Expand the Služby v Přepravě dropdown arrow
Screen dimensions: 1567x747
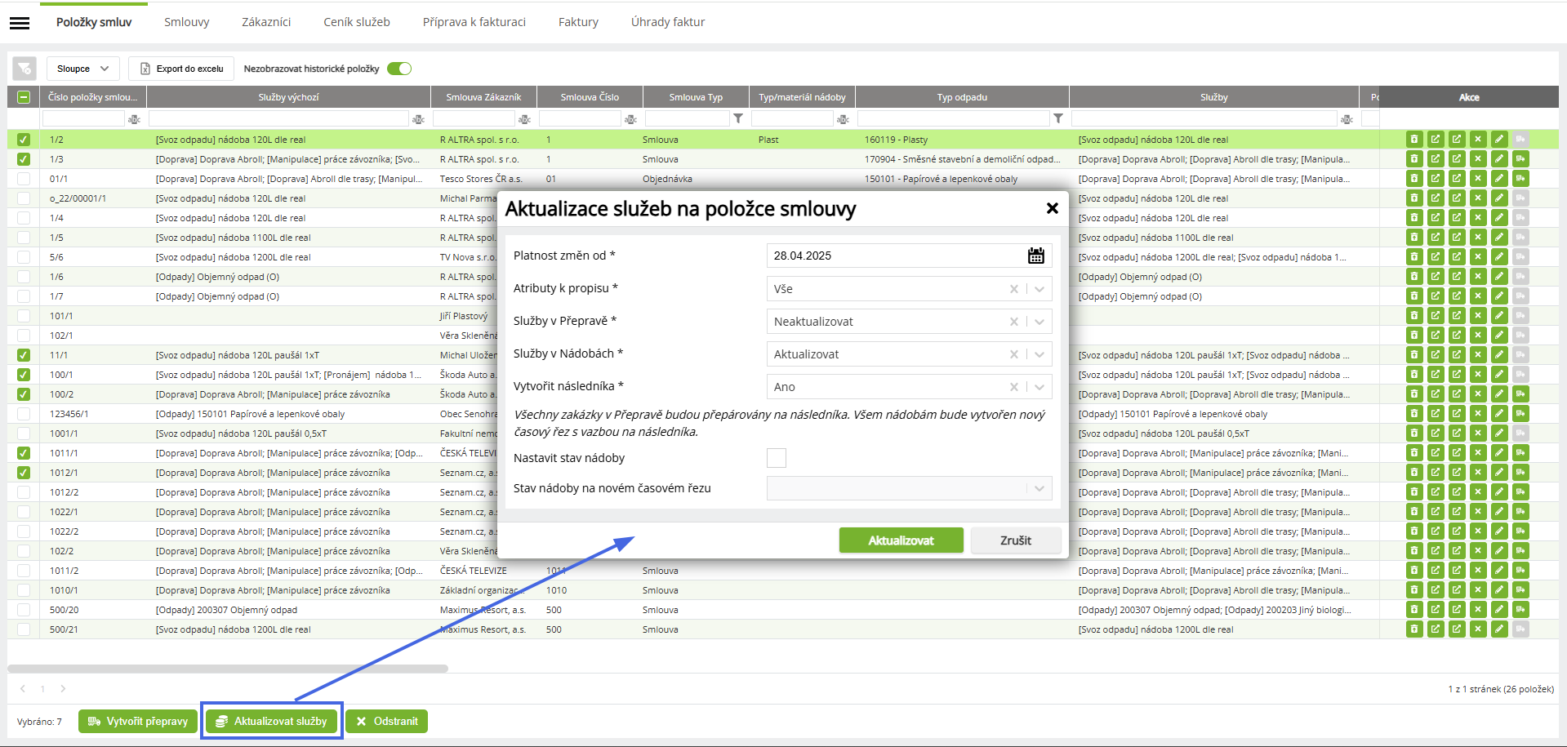[1039, 322]
